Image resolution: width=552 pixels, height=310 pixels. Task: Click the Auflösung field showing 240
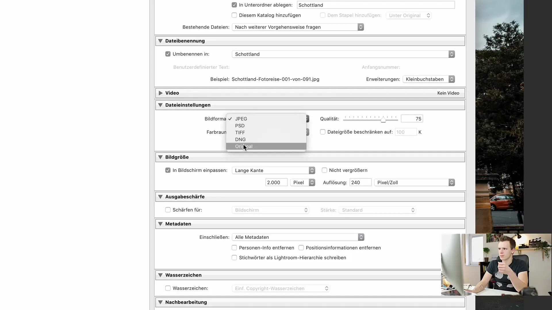point(361,183)
